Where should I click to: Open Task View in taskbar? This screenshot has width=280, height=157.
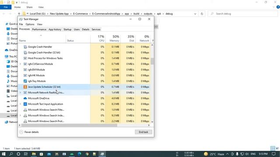click(26, 154)
